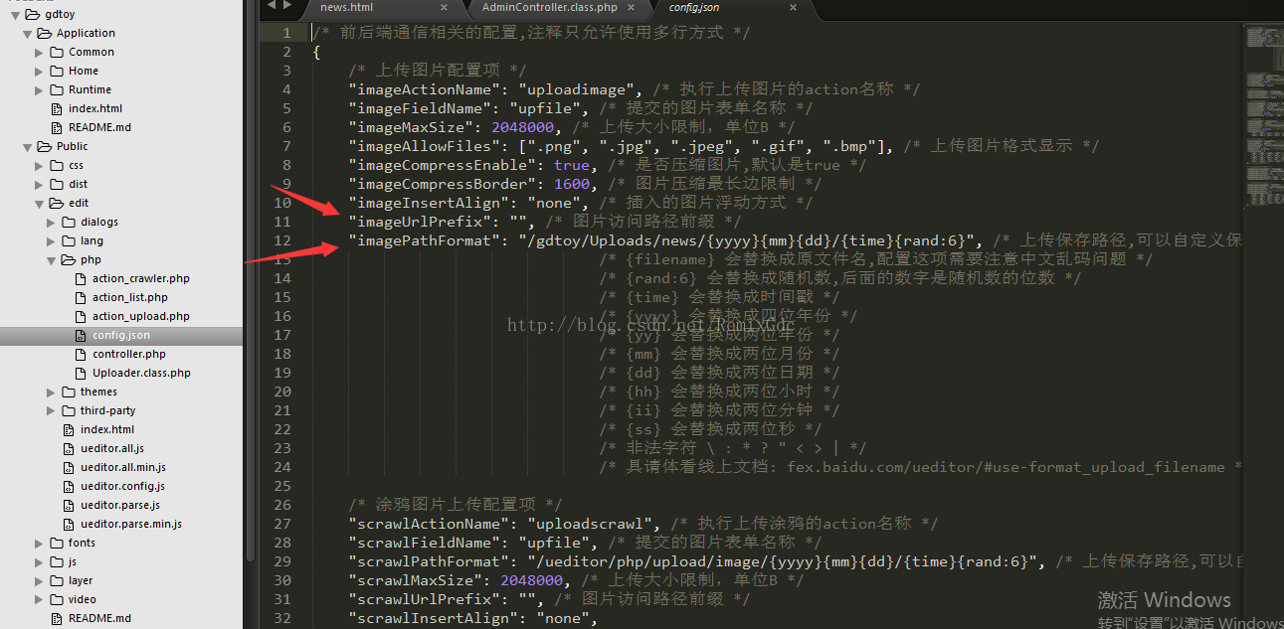This screenshot has width=1284, height=629.
Task: Open index.html inside the edit folder
Action: [107, 429]
